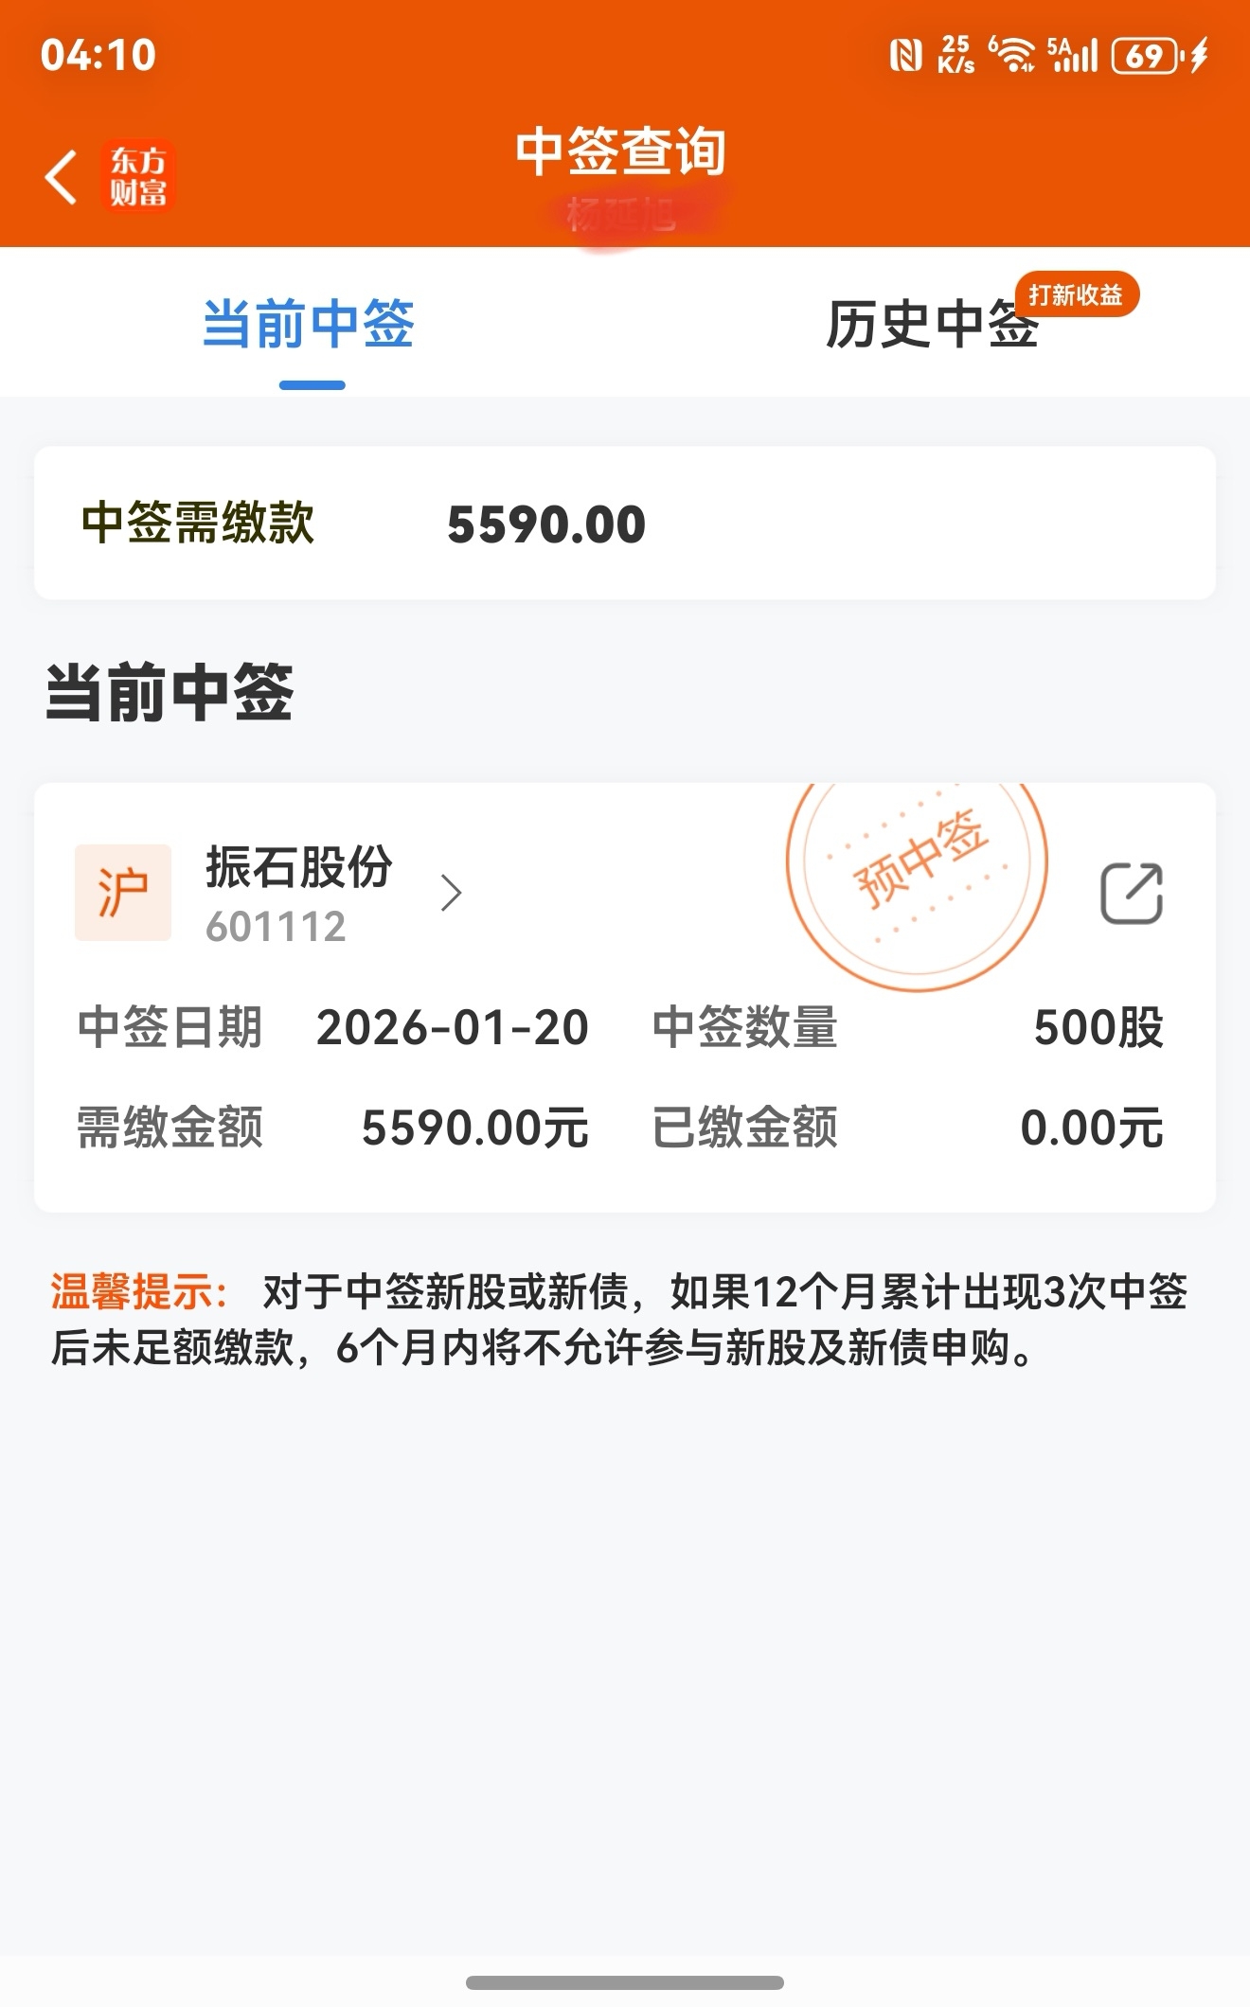Tap the back arrow icon

point(61,177)
